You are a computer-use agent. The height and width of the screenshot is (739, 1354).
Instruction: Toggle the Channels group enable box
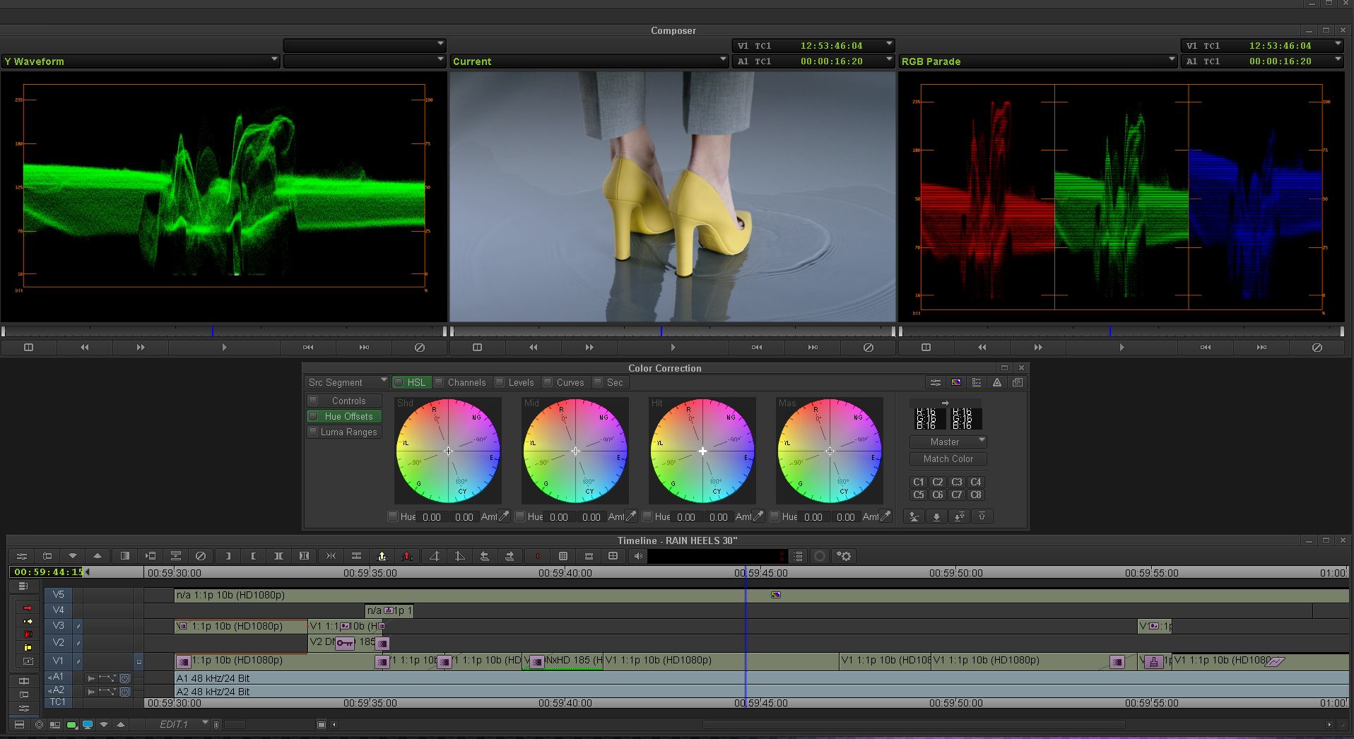439,382
